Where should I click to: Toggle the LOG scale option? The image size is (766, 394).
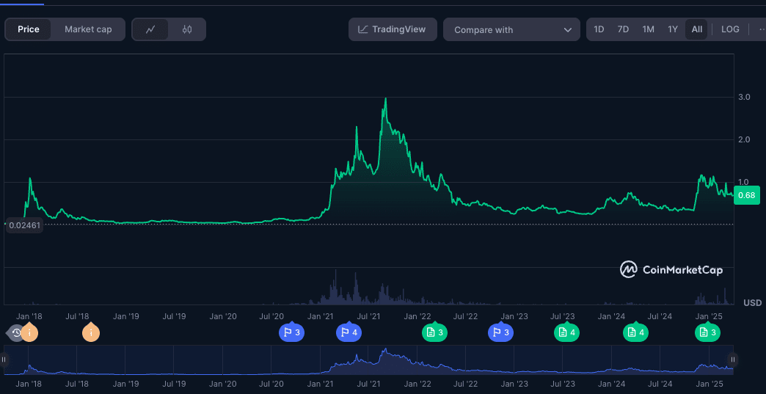click(730, 29)
